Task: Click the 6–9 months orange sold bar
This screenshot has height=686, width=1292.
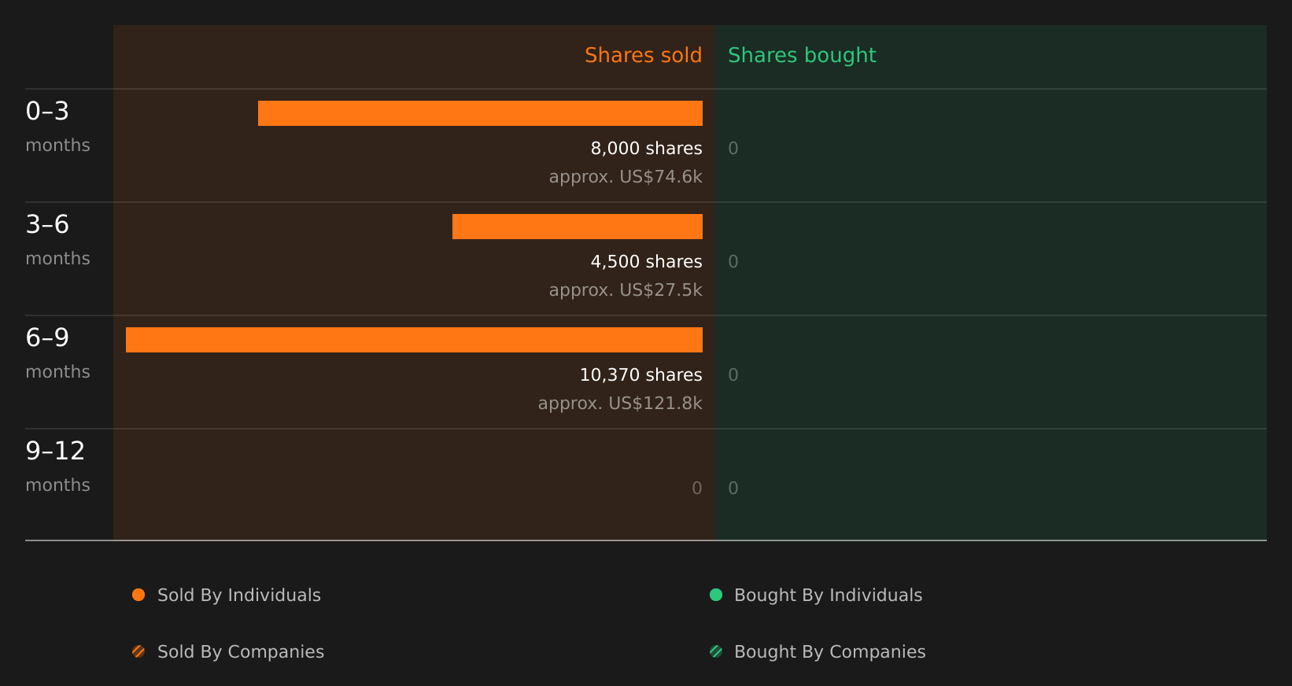Action: [x=414, y=340]
